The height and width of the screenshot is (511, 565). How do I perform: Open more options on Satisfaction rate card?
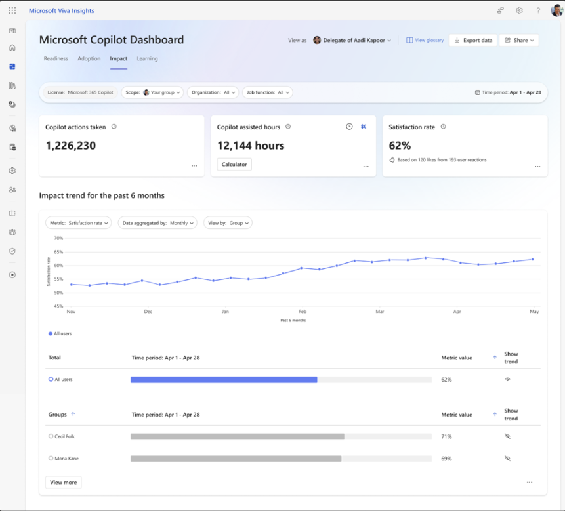pos(537,167)
